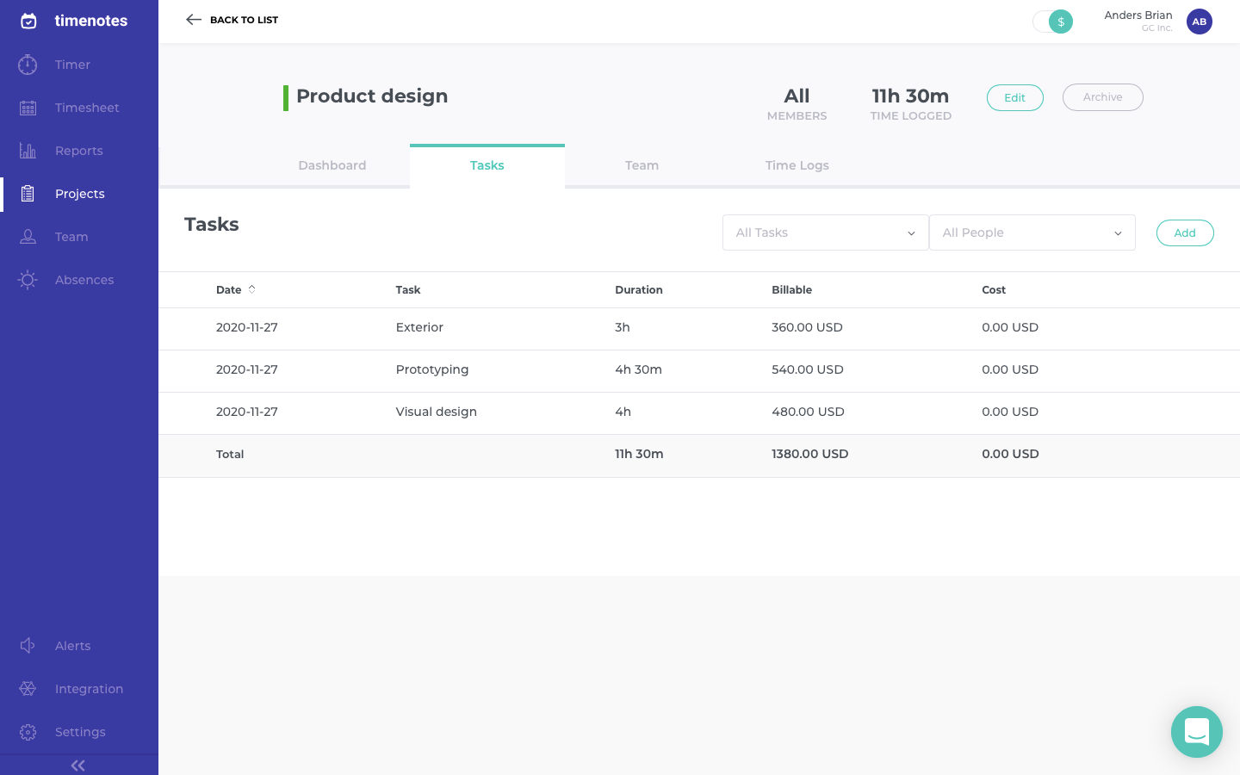The height and width of the screenshot is (775, 1240).
Task: Sort tasks by Date column arrow
Action: [x=252, y=289]
